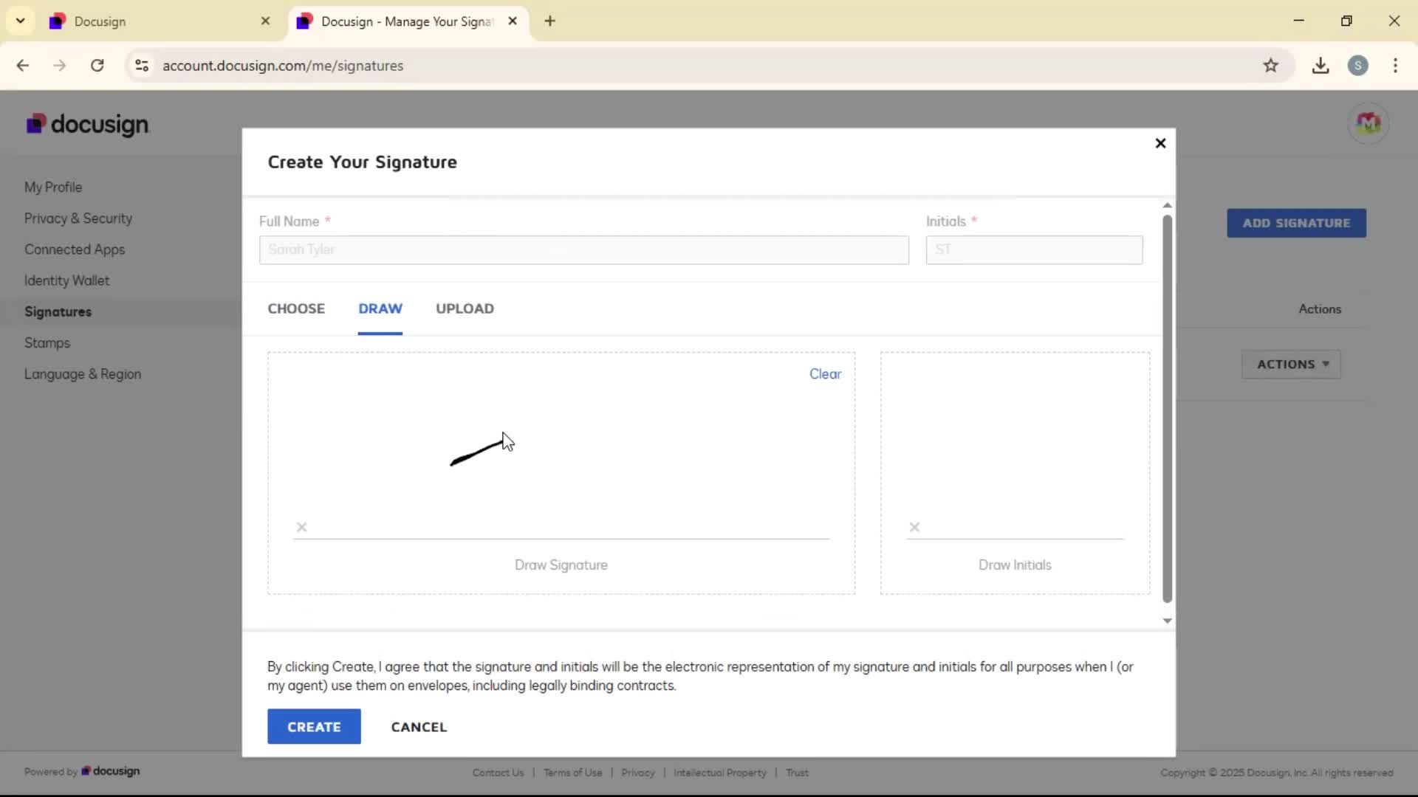Click inside the Draw Signature canvas
1418x797 pixels.
coord(561,473)
